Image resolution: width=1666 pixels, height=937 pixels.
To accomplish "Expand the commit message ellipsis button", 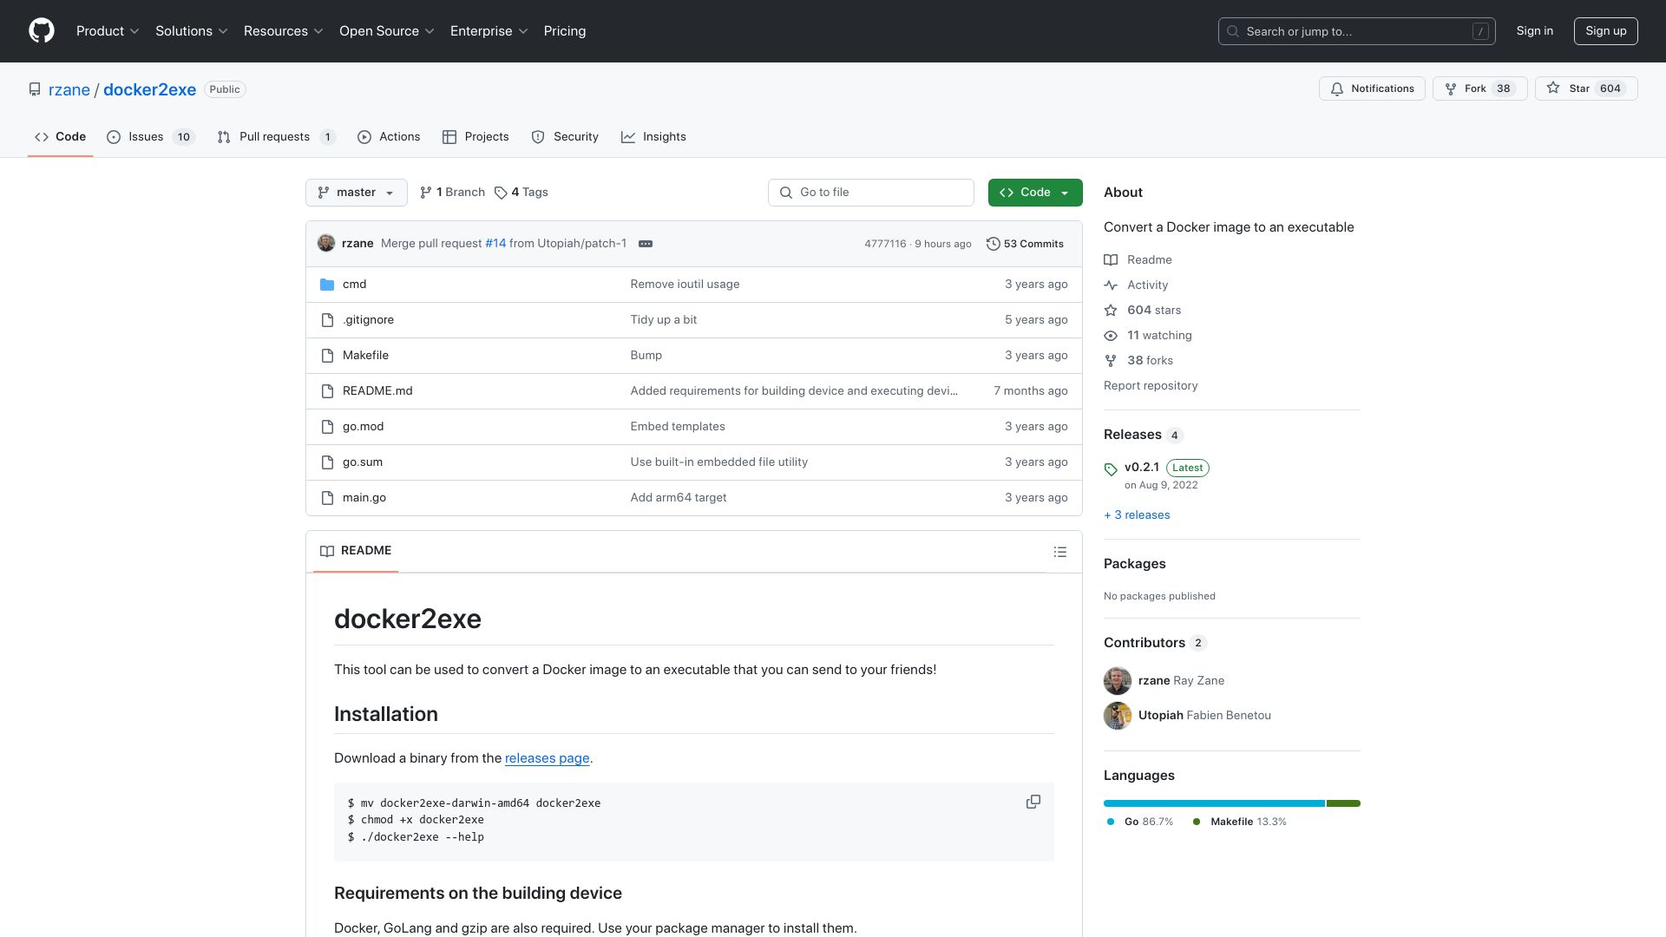I will click(x=646, y=244).
